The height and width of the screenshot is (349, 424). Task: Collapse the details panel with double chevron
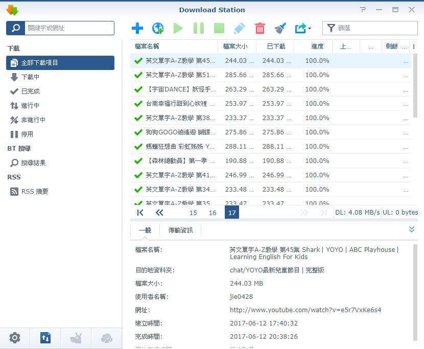(x=412, y=230)
